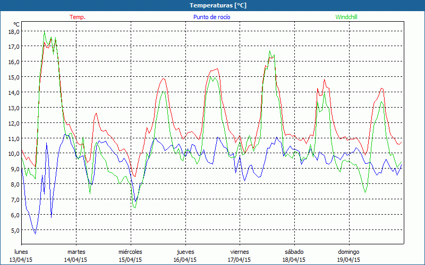Click the red Temp. legend label
The image size is (425, 265).
(78, 17)
